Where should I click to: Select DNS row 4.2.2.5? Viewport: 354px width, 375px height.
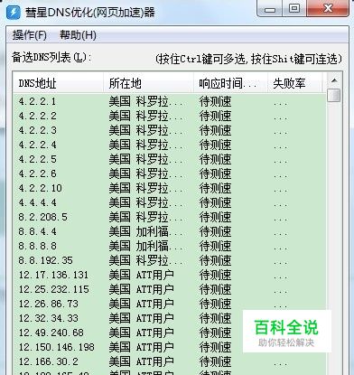(170, 159)
